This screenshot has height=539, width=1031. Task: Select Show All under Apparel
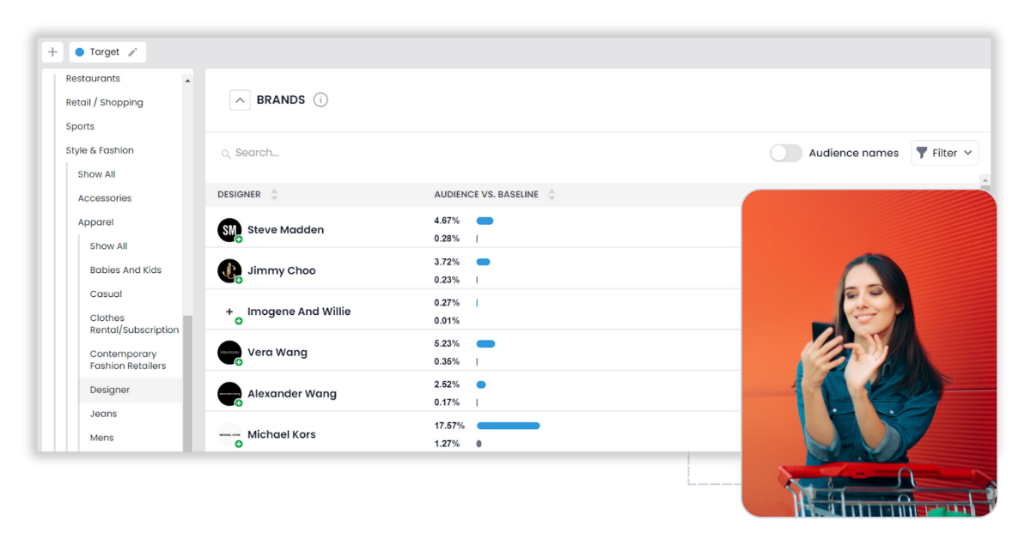108,246
